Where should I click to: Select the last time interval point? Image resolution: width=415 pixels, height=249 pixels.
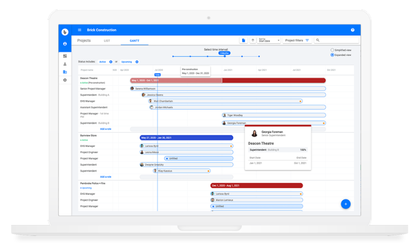(x=259, y=56)
